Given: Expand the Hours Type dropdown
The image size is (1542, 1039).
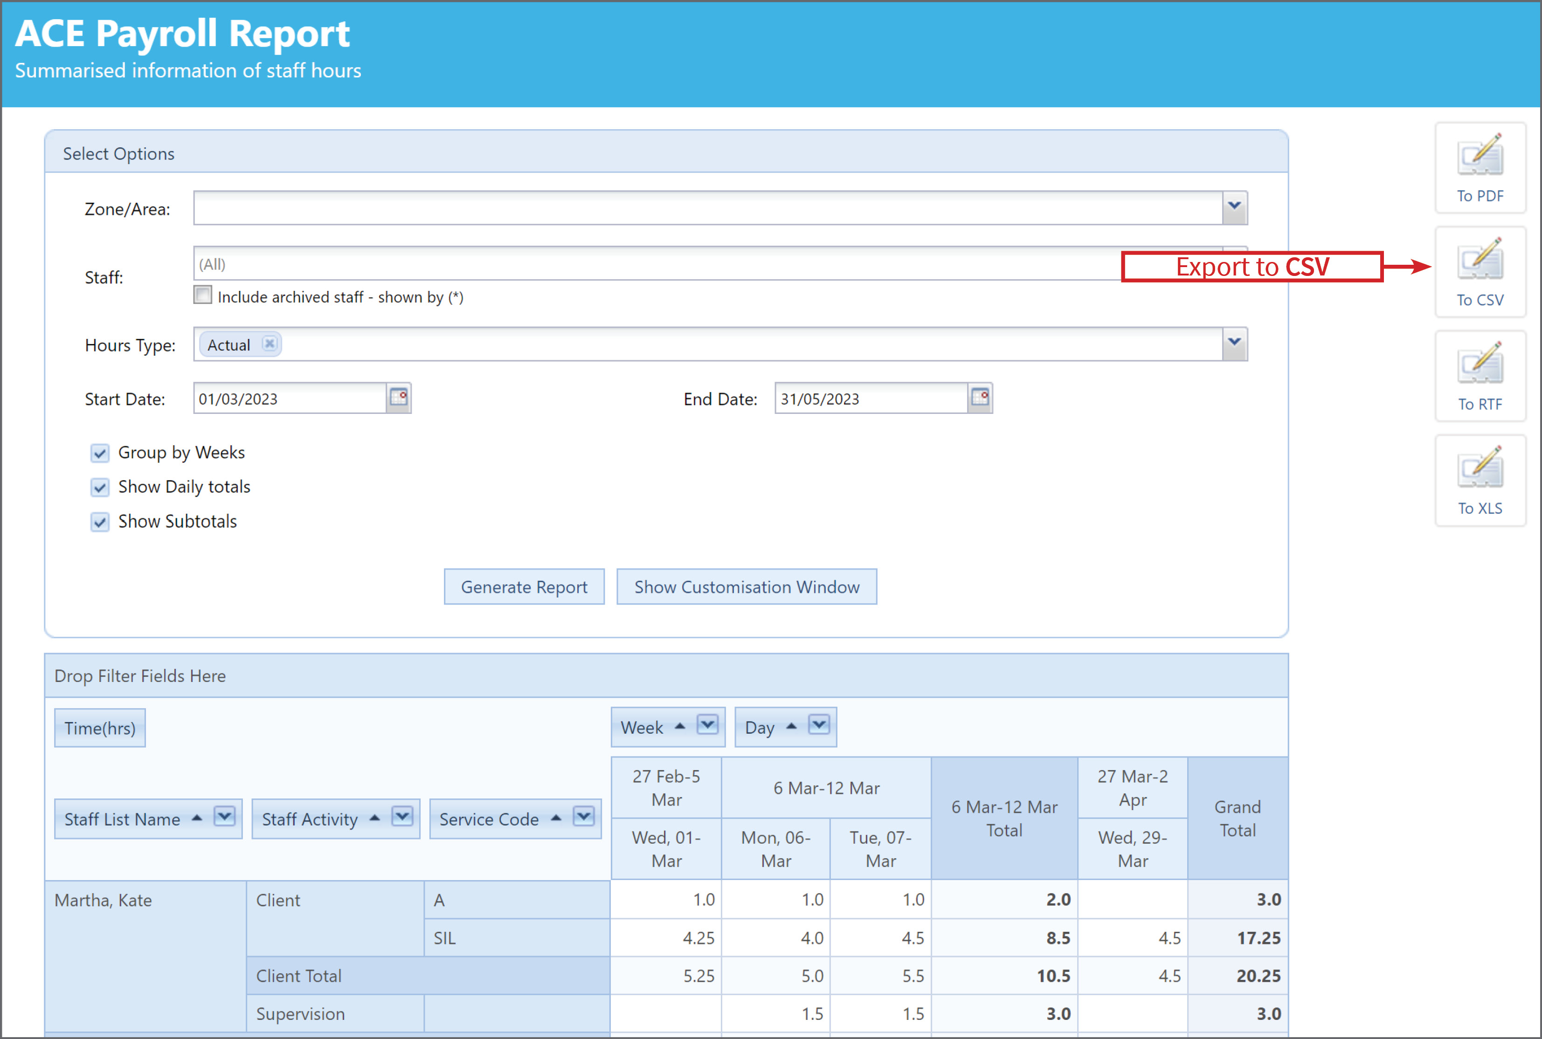Looking at the screenshot, I should click(x=1234, y=343).
